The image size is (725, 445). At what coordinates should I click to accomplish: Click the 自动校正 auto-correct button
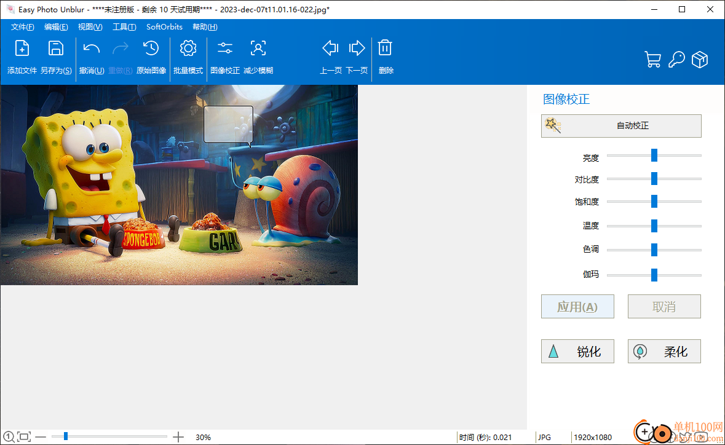tap(621, 125)
